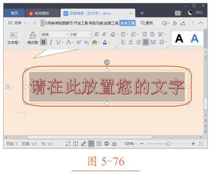Open the 文本框 text box tool
The width and height of the screenshot is (211, 174).
pos(14,38)
